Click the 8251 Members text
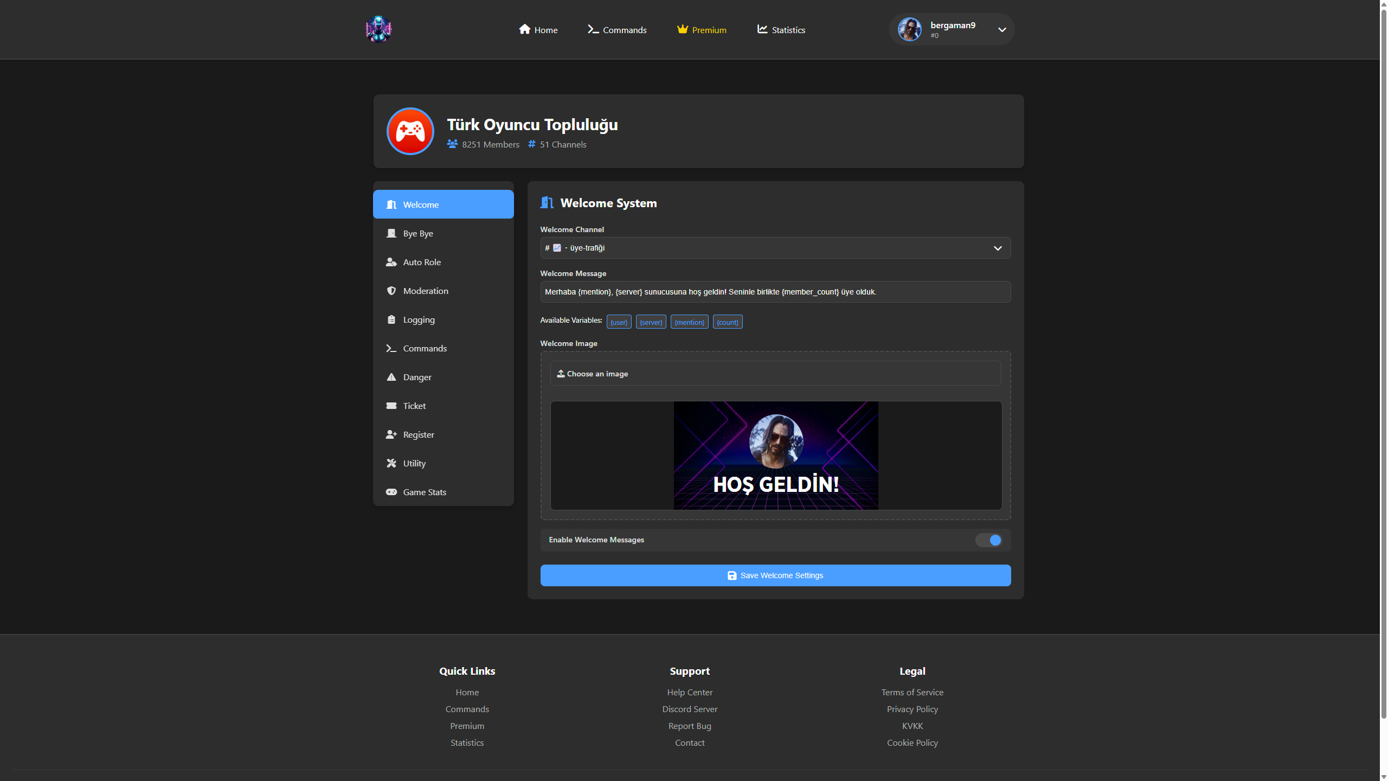 [x=491, y=144]
